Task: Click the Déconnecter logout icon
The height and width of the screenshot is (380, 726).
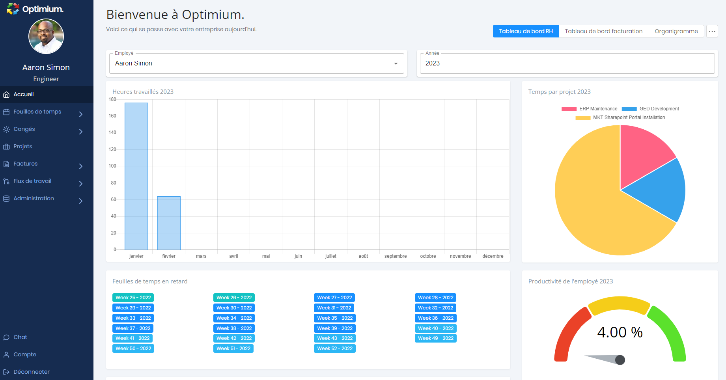Action: pyautogui.click(x=6, y=372)
